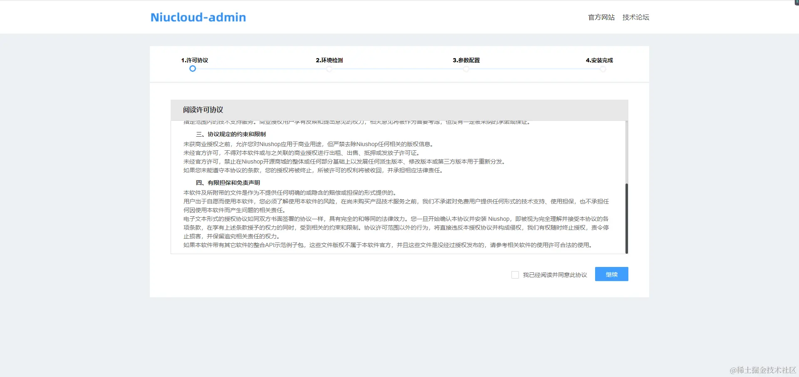Viewport: 799px width, 377px height.
Task: Click the step circle under 4.安装完成
Action: click(x=603, y=69)
